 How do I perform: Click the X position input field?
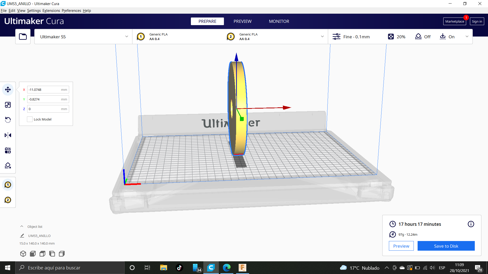point(44,90)
